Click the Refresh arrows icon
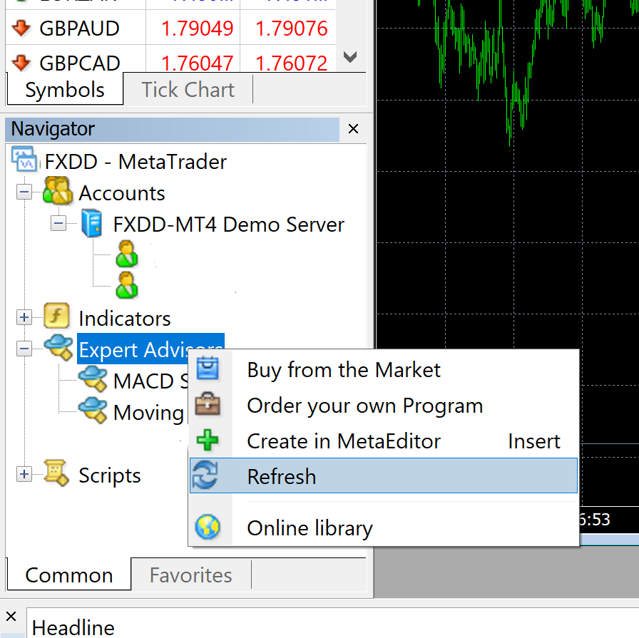This screenshot has width=639, height=638. tap(205, 475)
